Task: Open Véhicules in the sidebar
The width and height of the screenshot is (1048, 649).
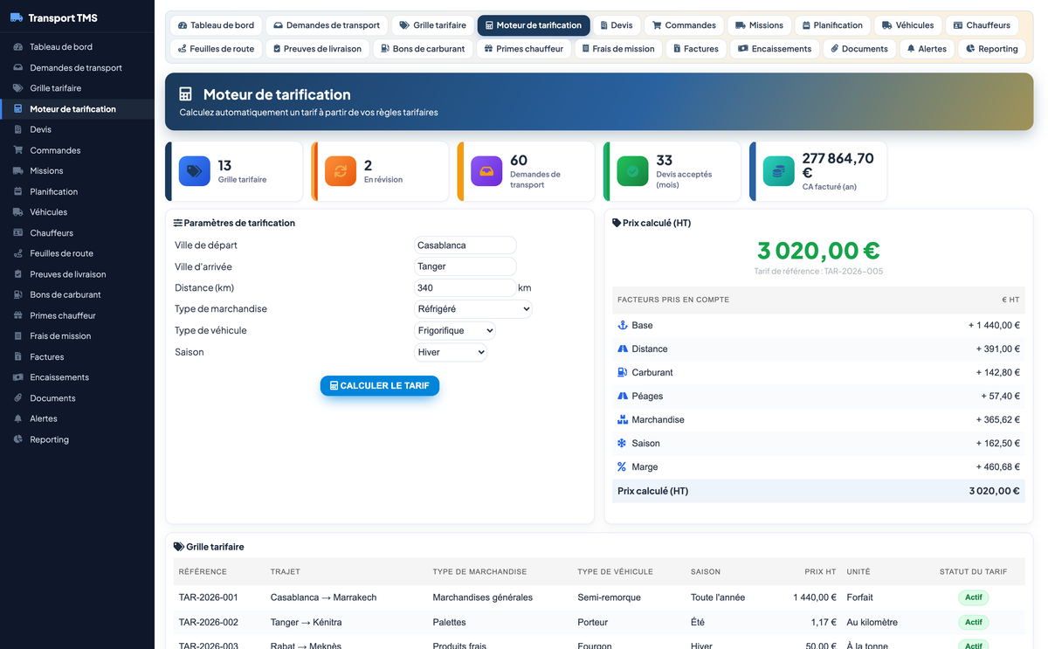Action: (x=77, y=212)
